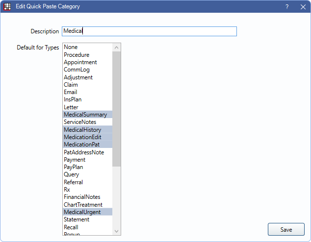Viewport: 311px width, 242px height.
Task: Select Rx in the types list
Action: click(87, 190)
